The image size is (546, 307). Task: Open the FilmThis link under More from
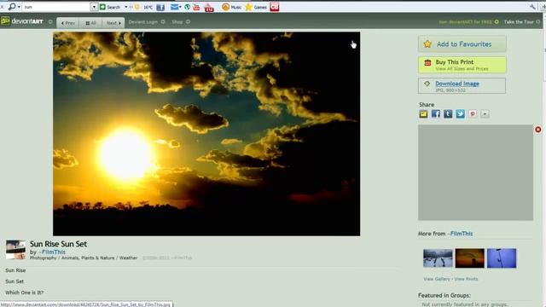point(461,234)
